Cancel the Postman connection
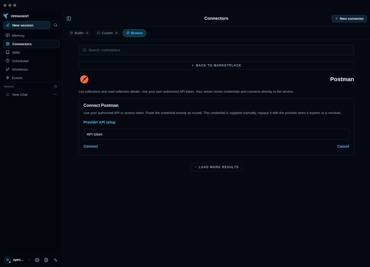Viewport: 370px width, 267px height. (343, 146)
